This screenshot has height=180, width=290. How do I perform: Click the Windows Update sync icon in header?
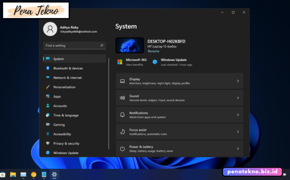155,62
